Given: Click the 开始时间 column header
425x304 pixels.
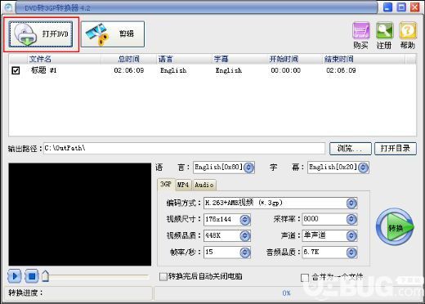Looking at the screenshot, I should pyautogui.click(x=295, y=59).
